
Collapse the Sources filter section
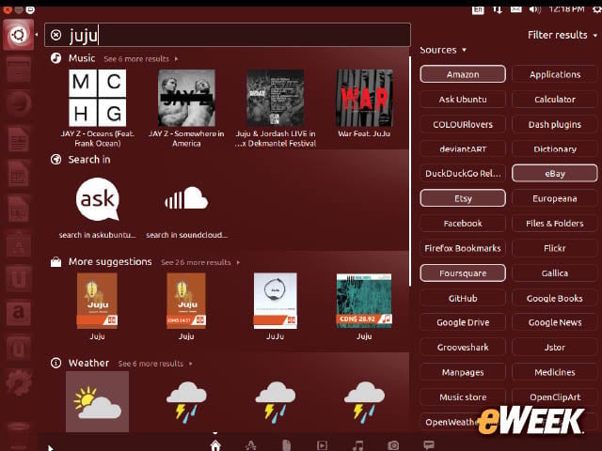pyautogui.click(x=443, y=50)
